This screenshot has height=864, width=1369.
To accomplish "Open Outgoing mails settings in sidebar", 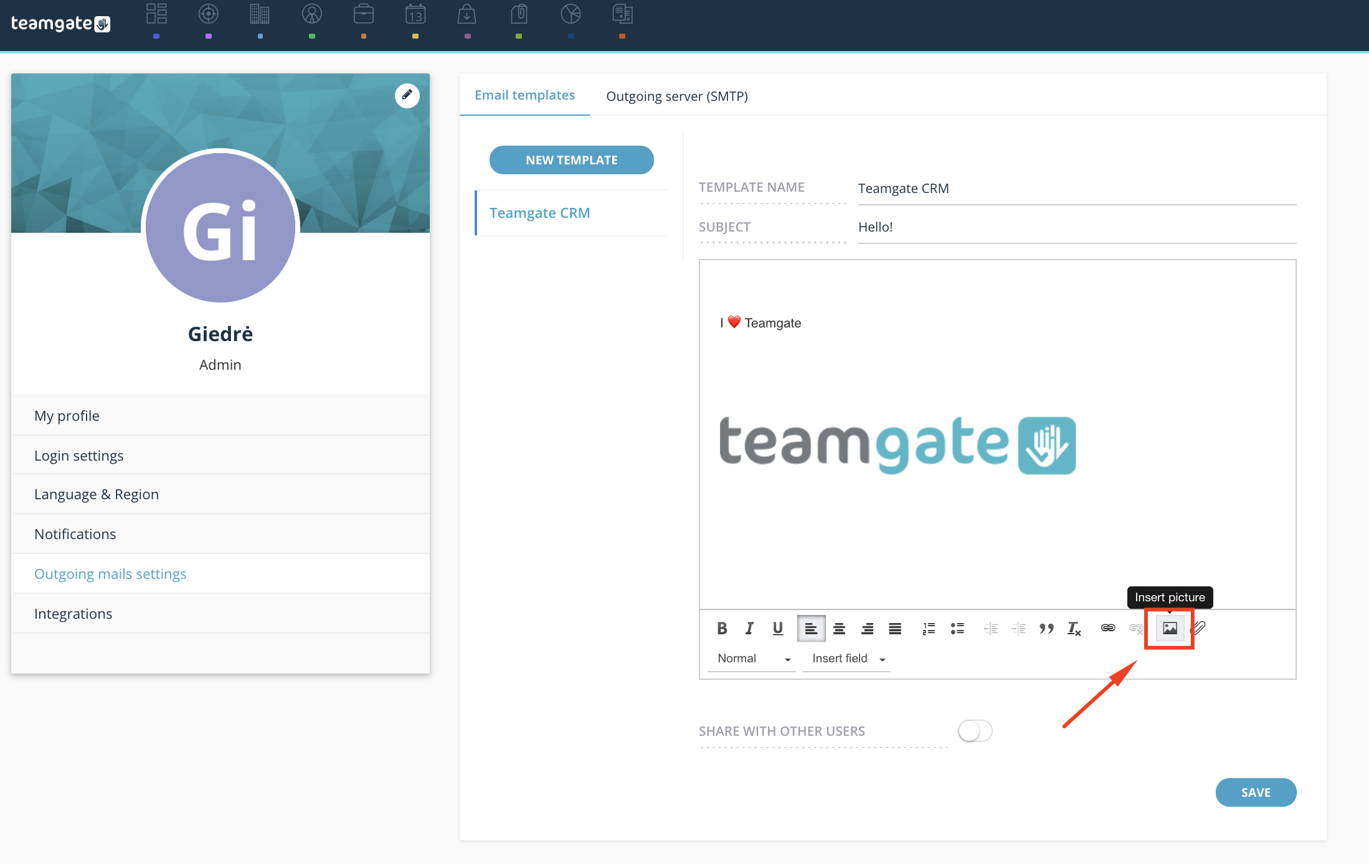I will pyautogui.click(x=220, y=574).
